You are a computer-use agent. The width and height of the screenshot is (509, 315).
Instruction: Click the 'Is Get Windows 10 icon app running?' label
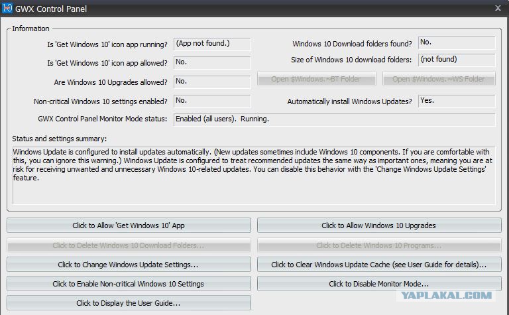point(107,44)
